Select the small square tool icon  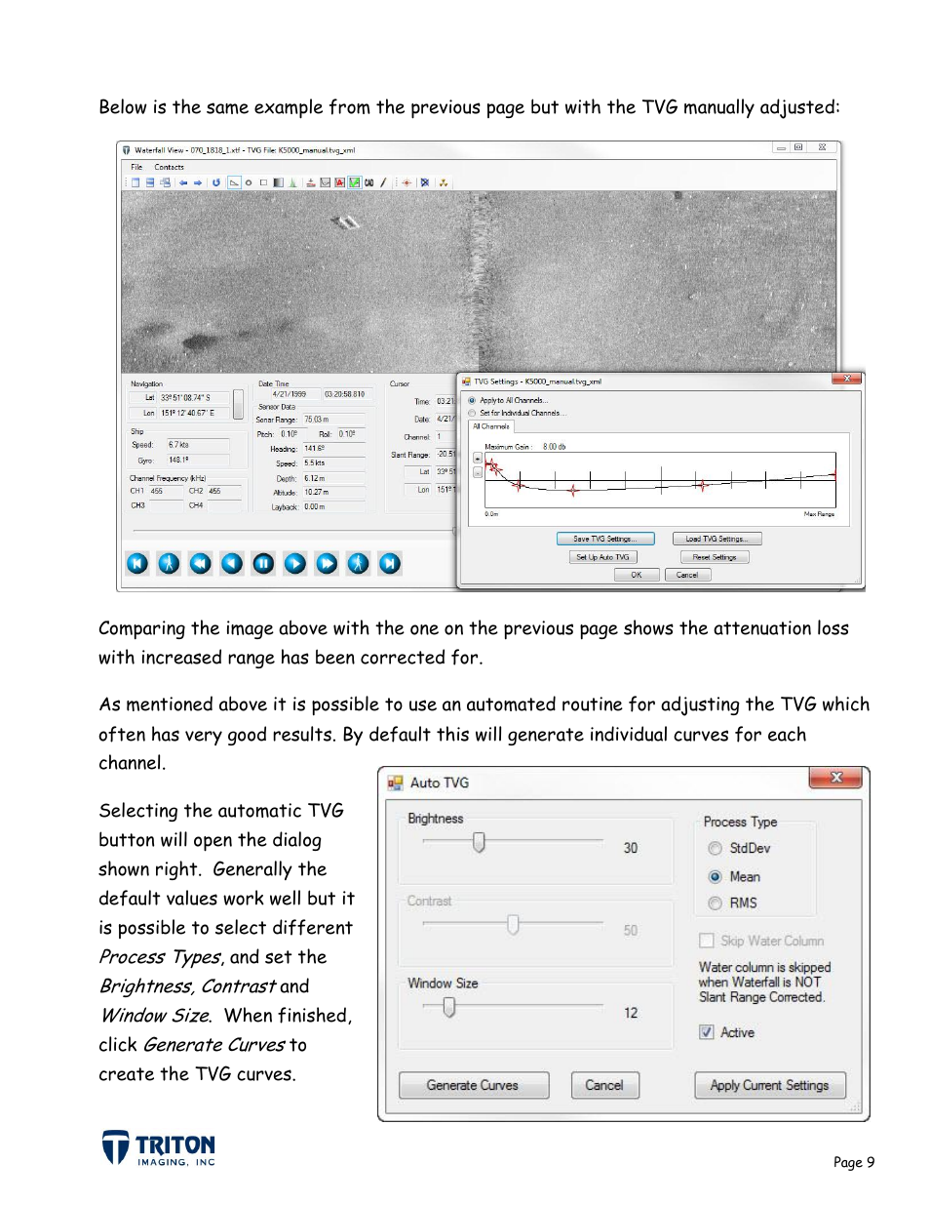tap(263, 182)
